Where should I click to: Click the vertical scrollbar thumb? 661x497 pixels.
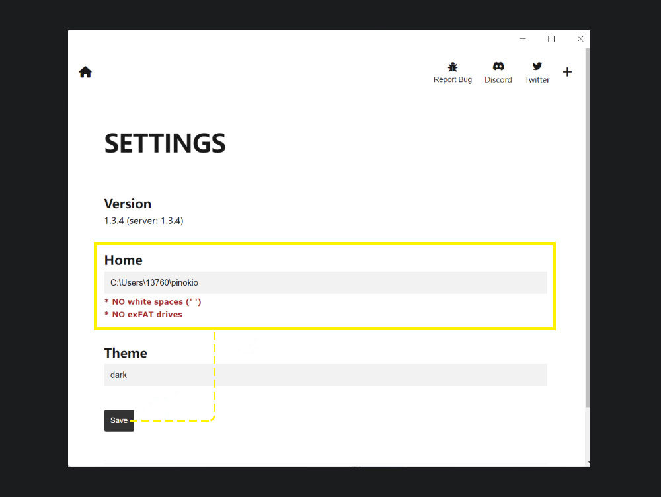587,225
